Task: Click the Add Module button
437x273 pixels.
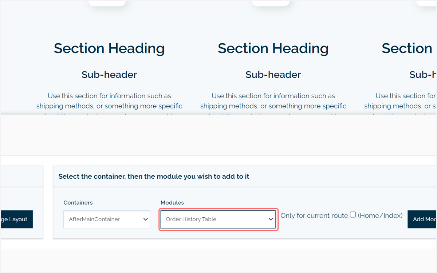Action: (x=422, y=219)
